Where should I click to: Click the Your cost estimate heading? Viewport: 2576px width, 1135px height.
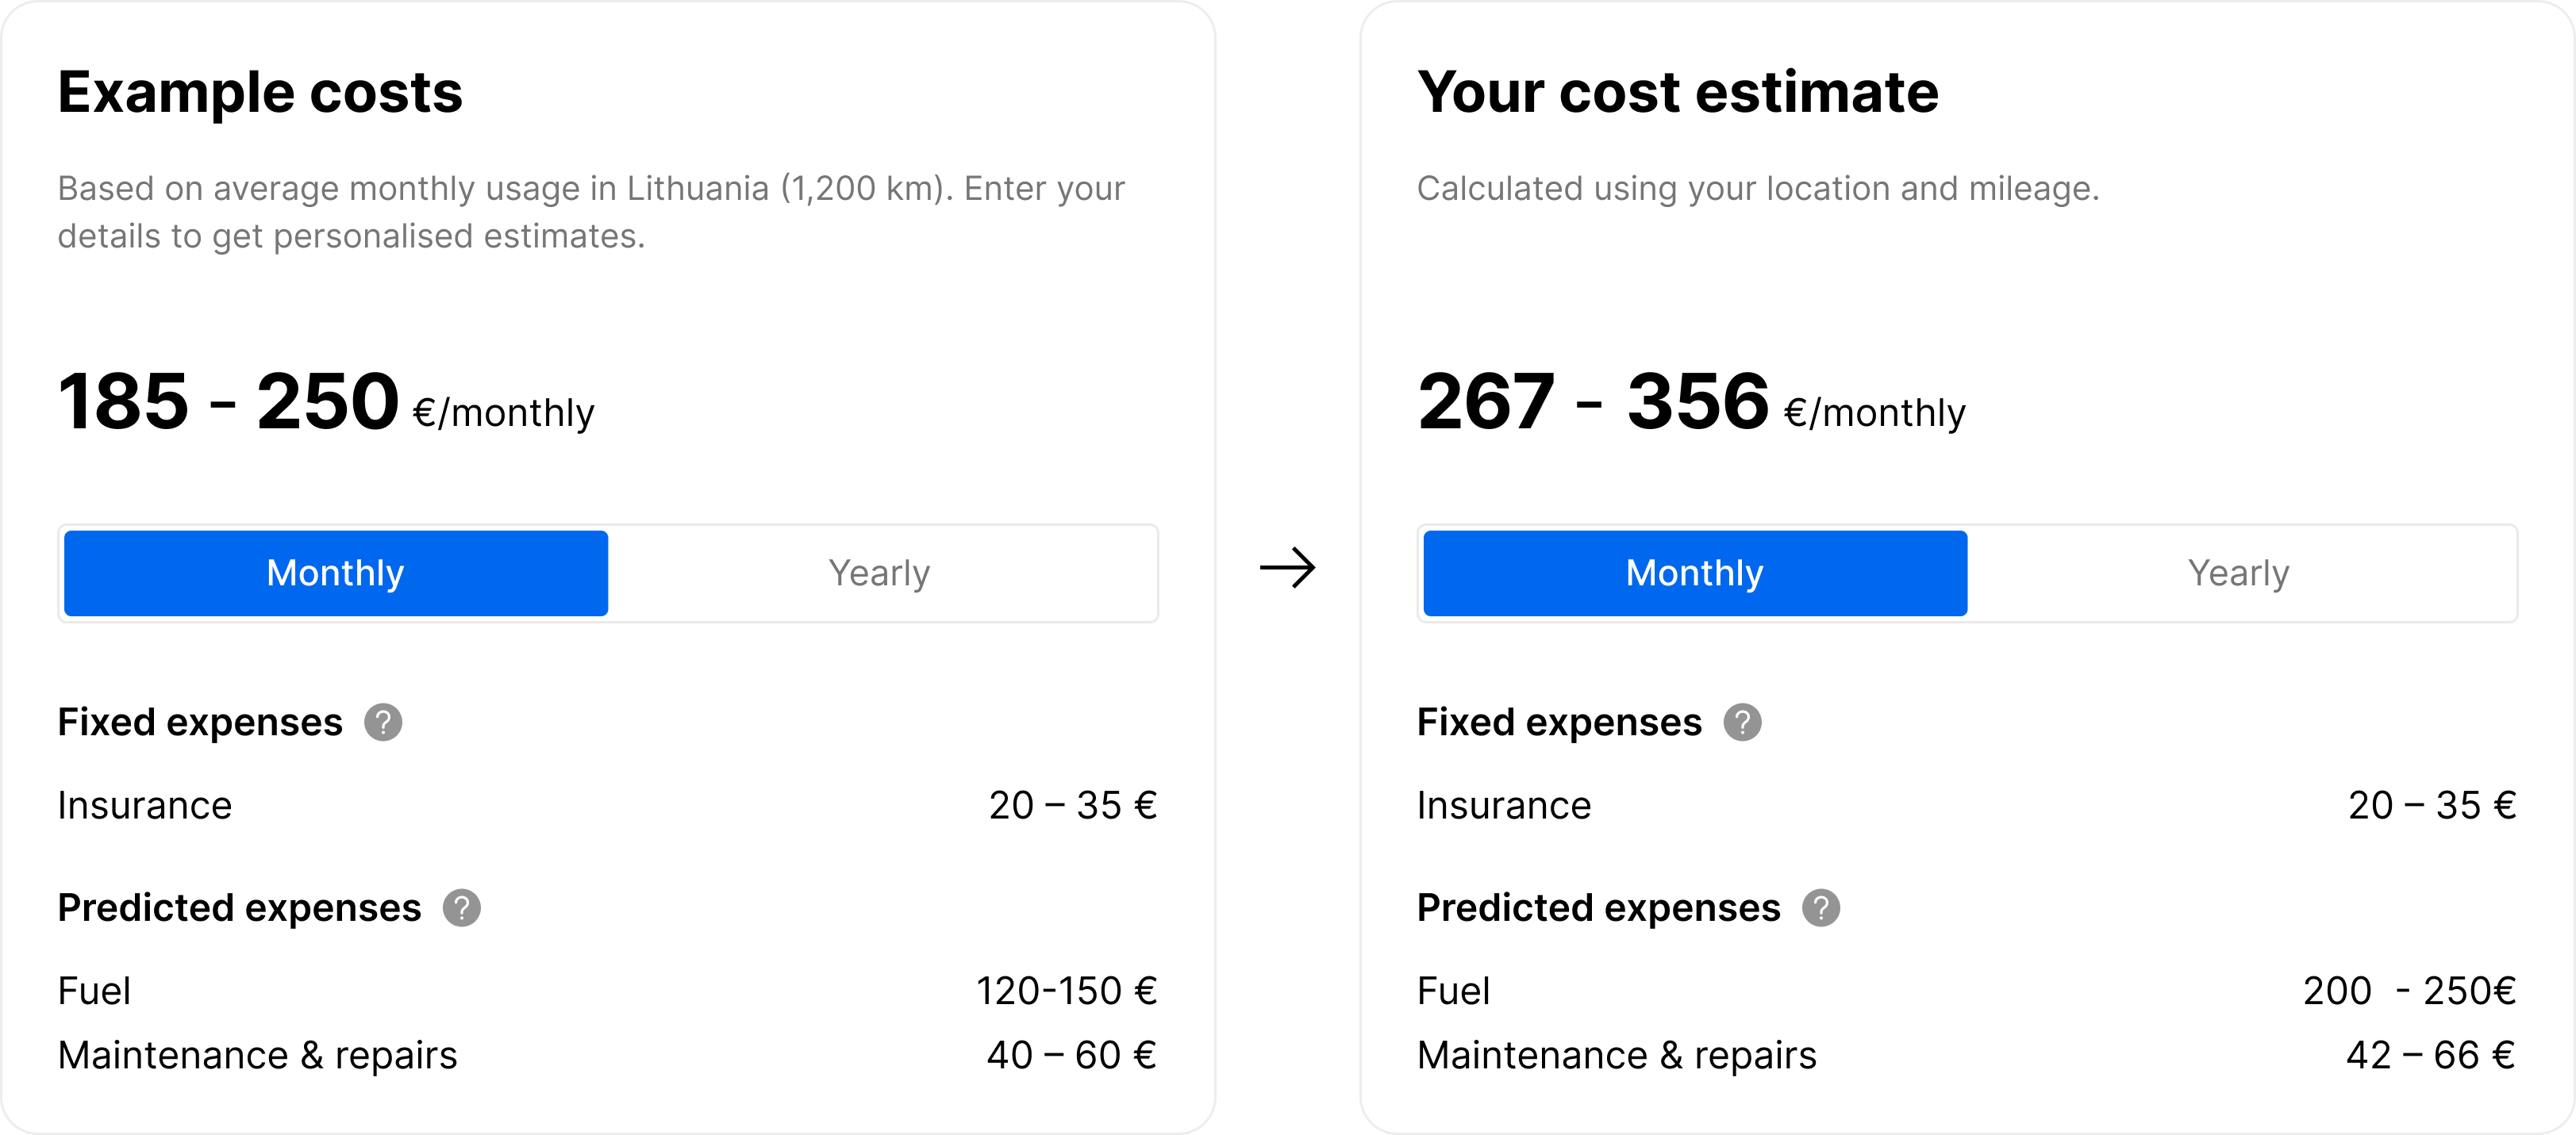(1678, 93)
